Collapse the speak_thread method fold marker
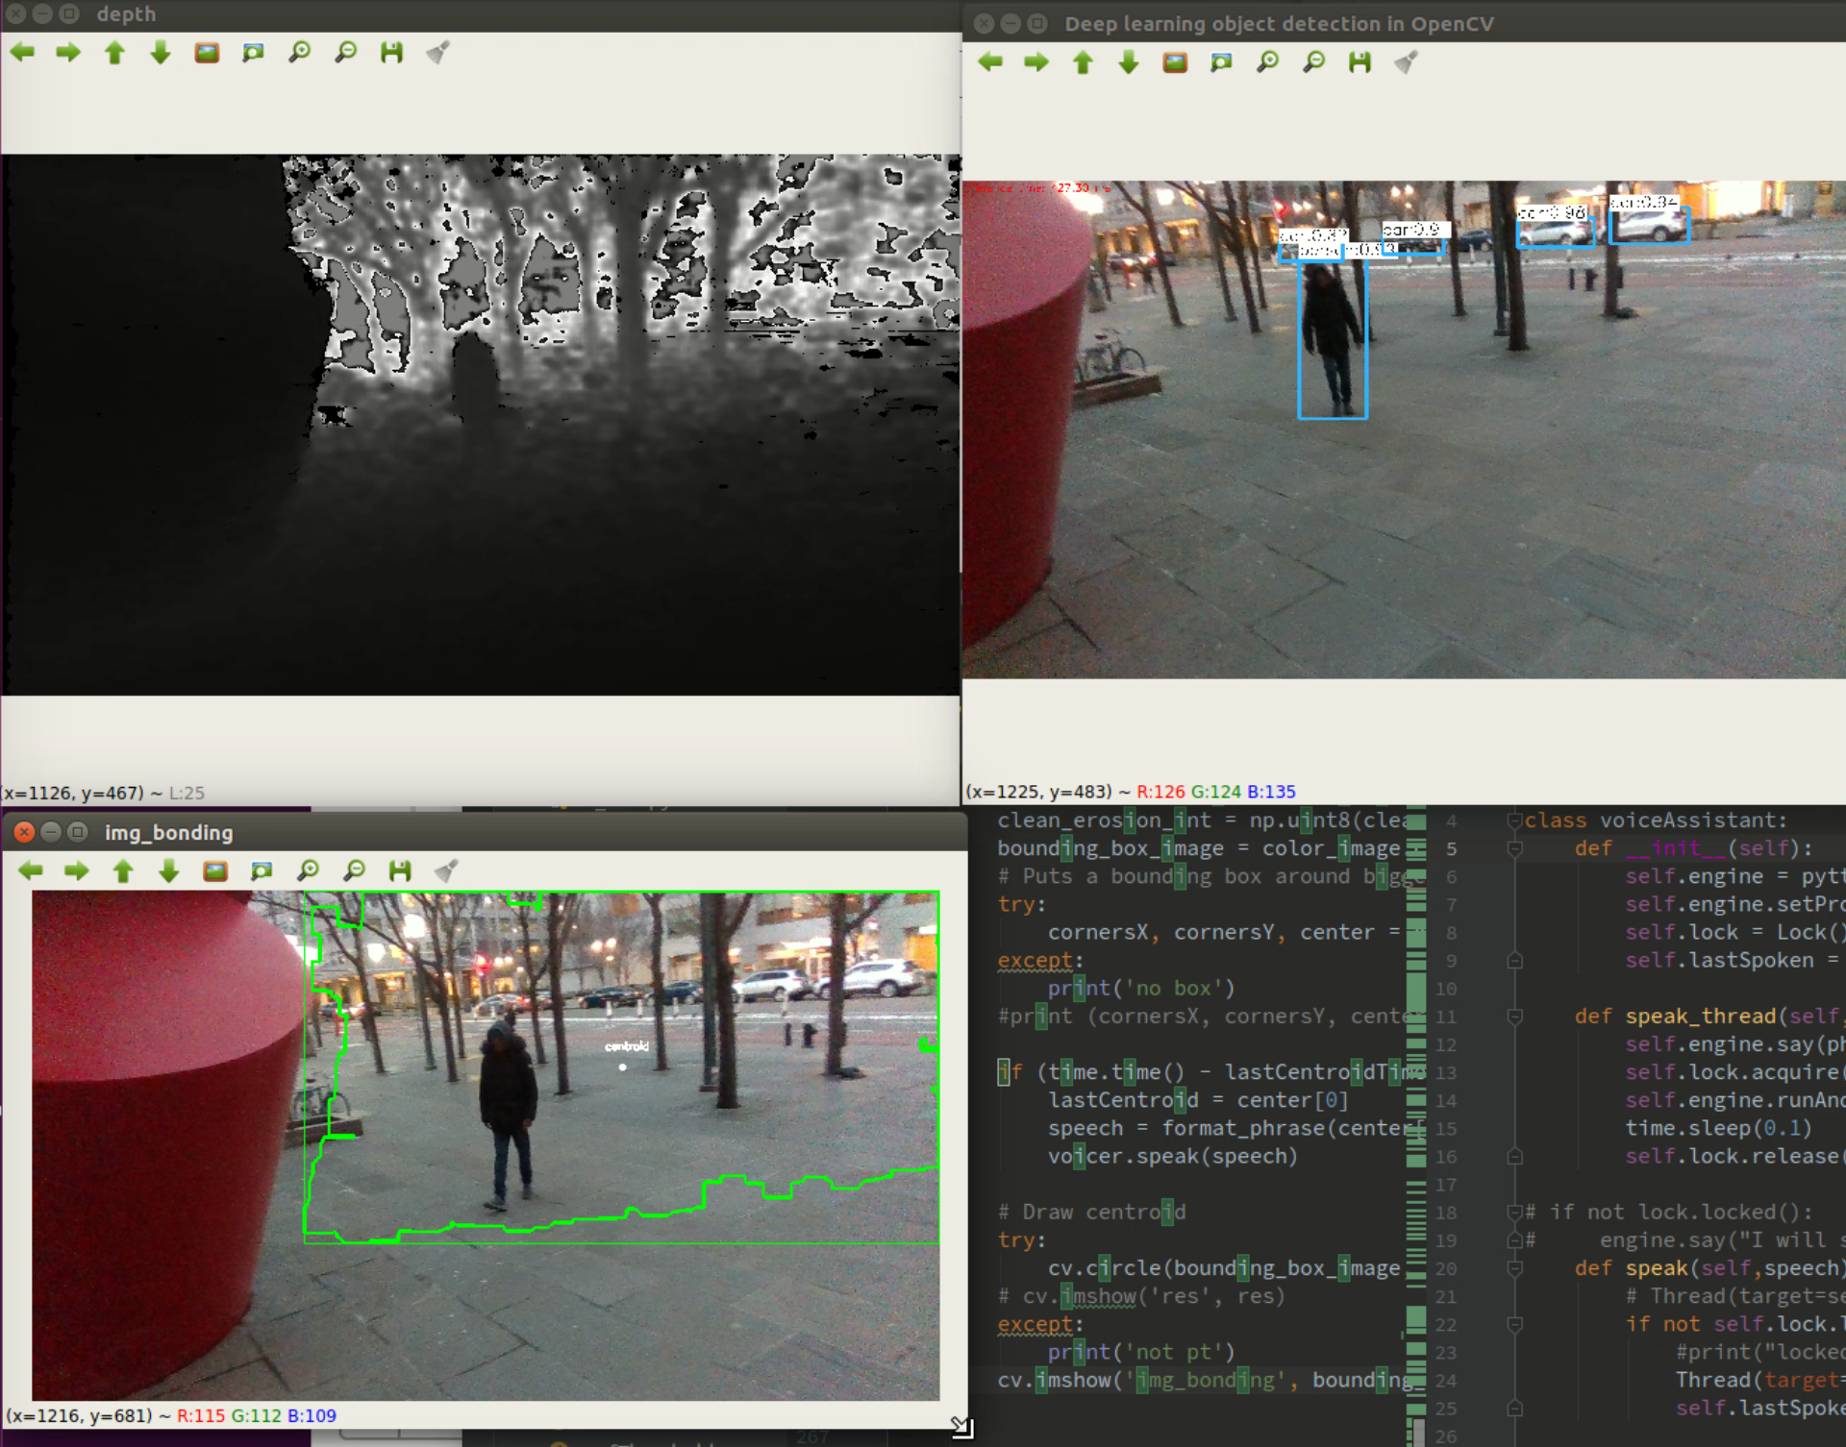 tap(1515, 1017)
